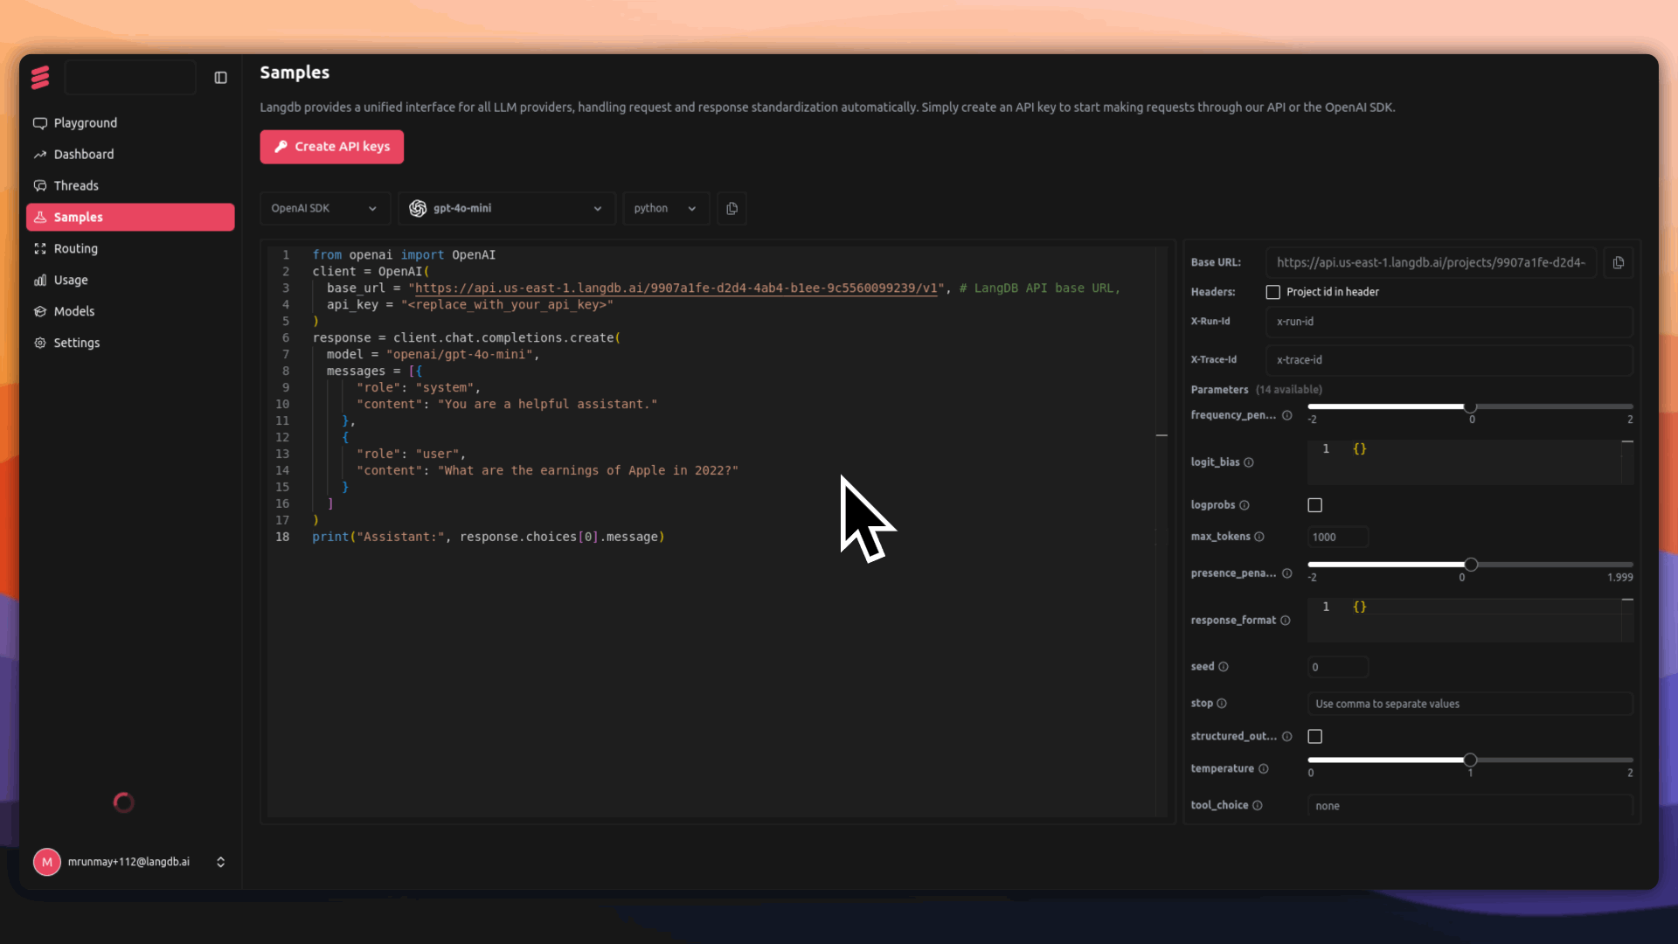1678x944 pixels.
Task: Enable the structured_output checkbox
Action: pyautogui.click(x=1314, y=737)
